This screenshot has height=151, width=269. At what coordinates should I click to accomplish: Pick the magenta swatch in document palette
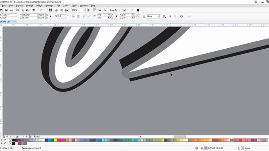pyautogui.click(x=19, y=143)
